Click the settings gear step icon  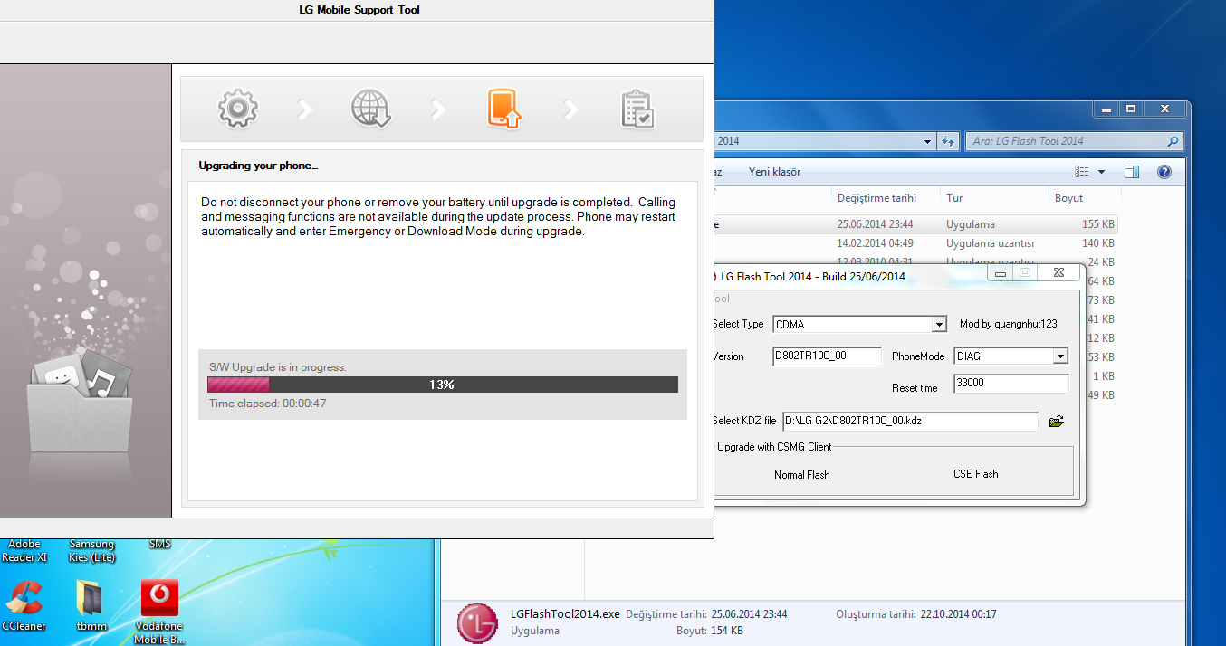[x=238, y=109]
